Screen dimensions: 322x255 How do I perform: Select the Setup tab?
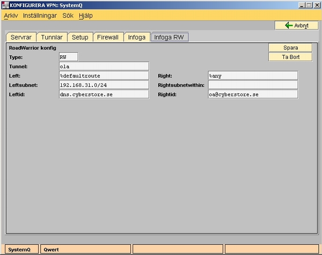(80, 37)
